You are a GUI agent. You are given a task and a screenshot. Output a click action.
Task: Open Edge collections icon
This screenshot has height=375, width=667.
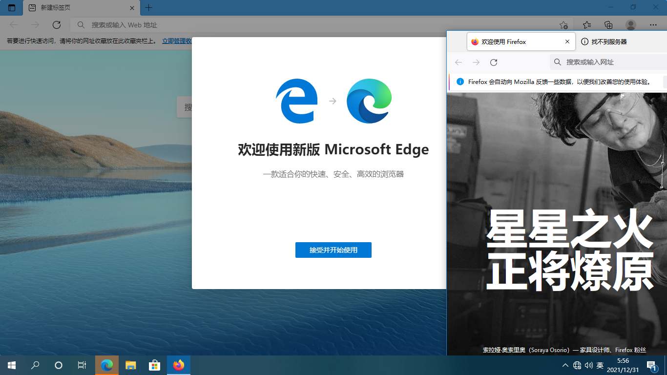point(608,25)
